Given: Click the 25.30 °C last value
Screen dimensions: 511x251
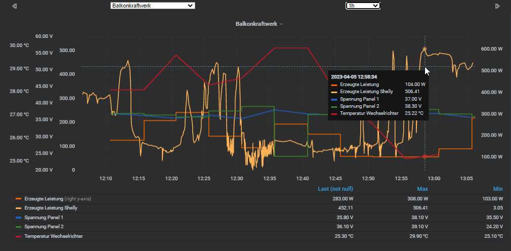Looking at the screenshot, I should click(x=343, y=236).
